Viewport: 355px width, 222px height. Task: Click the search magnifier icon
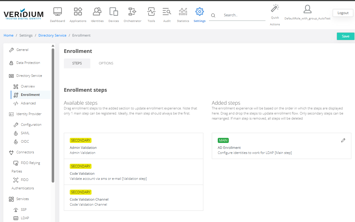[x=213, y=15]
